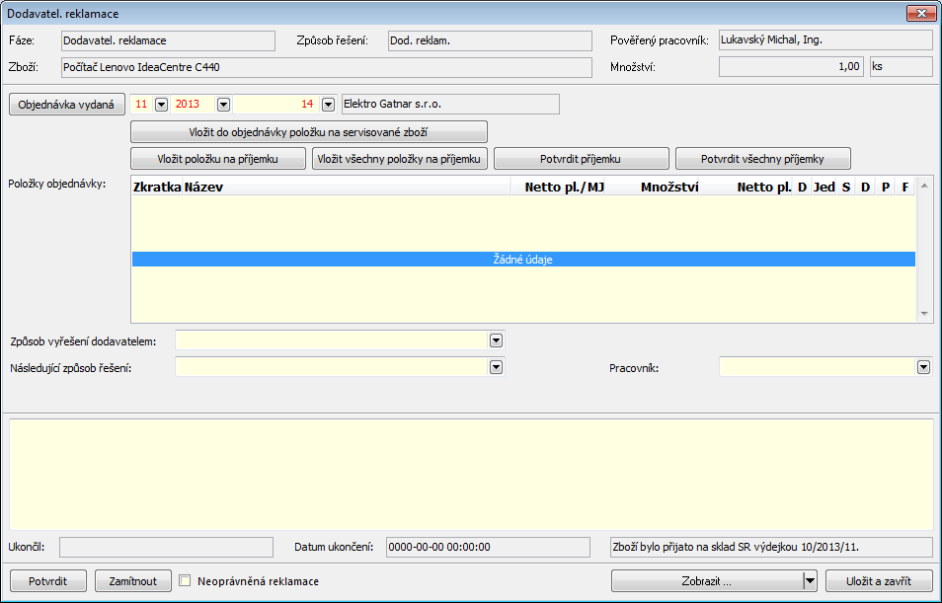Viewport: 942px width, 603px height.
Task: Open the dropdown next to value 11
Action: tap(161, 104)
